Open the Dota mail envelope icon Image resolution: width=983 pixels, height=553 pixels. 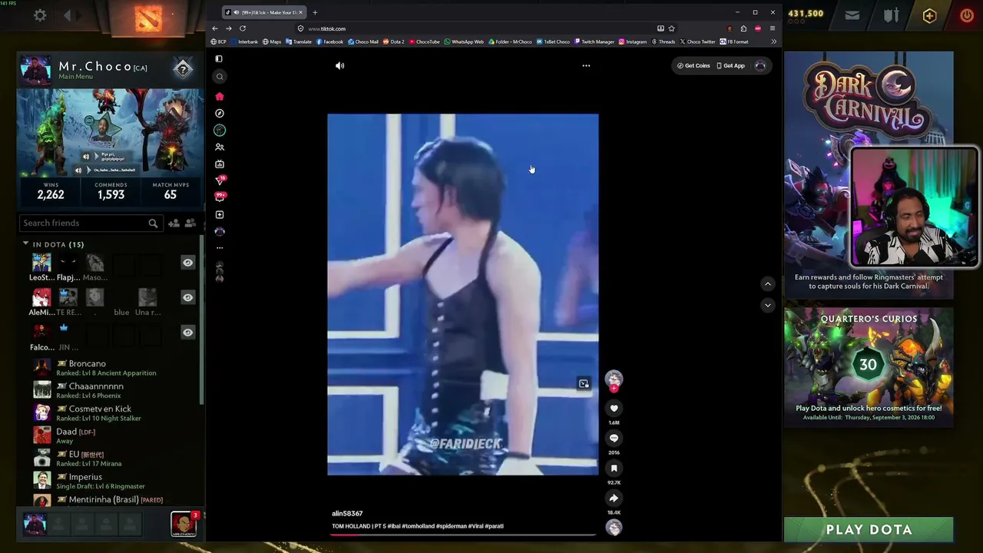(852, 15)
